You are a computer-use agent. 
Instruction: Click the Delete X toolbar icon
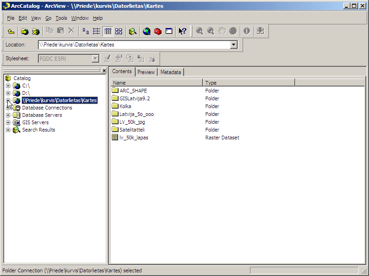[71, 31]
